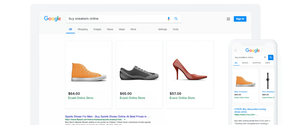Click the flipkart.com URL under the result
Image resolution: width=308 pixels, height=125 pixels.
94,119
